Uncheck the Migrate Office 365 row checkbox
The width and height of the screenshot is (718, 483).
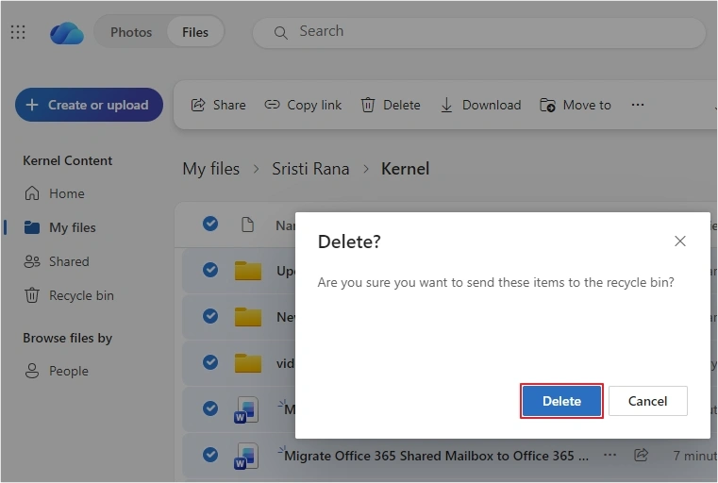click(210, 455)
